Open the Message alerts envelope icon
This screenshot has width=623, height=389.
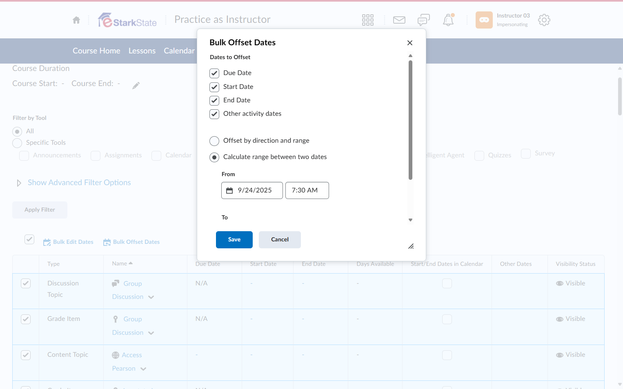[x=399, y=20]
